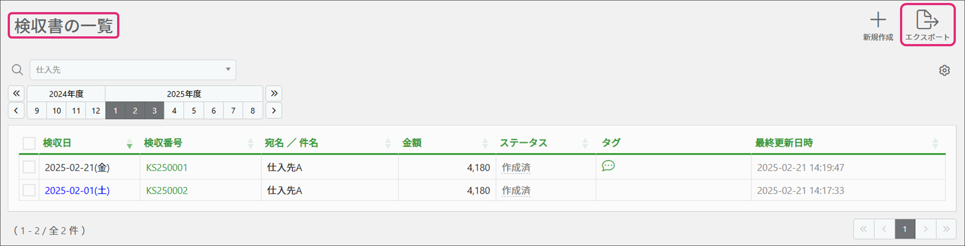The image size is (965, 246).
Task: Check the row checkbox for 2025-02-01
Action: pyautogui.click(x=29, y=190)
